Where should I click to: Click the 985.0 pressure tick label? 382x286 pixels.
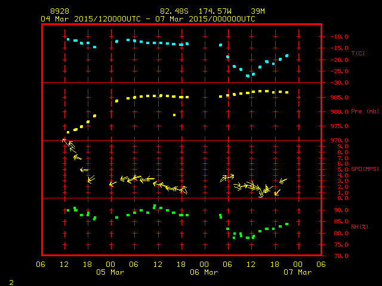click(x=335, y=97)
